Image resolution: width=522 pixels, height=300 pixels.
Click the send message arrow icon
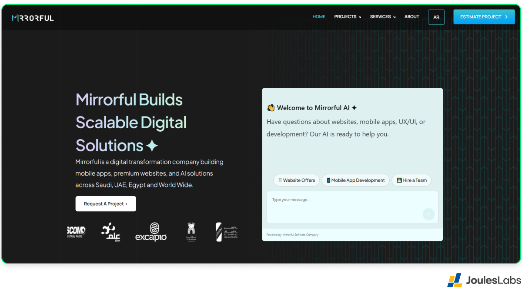(x=428, y=214)
